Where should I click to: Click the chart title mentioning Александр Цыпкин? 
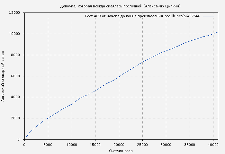[x=121, y=6]
